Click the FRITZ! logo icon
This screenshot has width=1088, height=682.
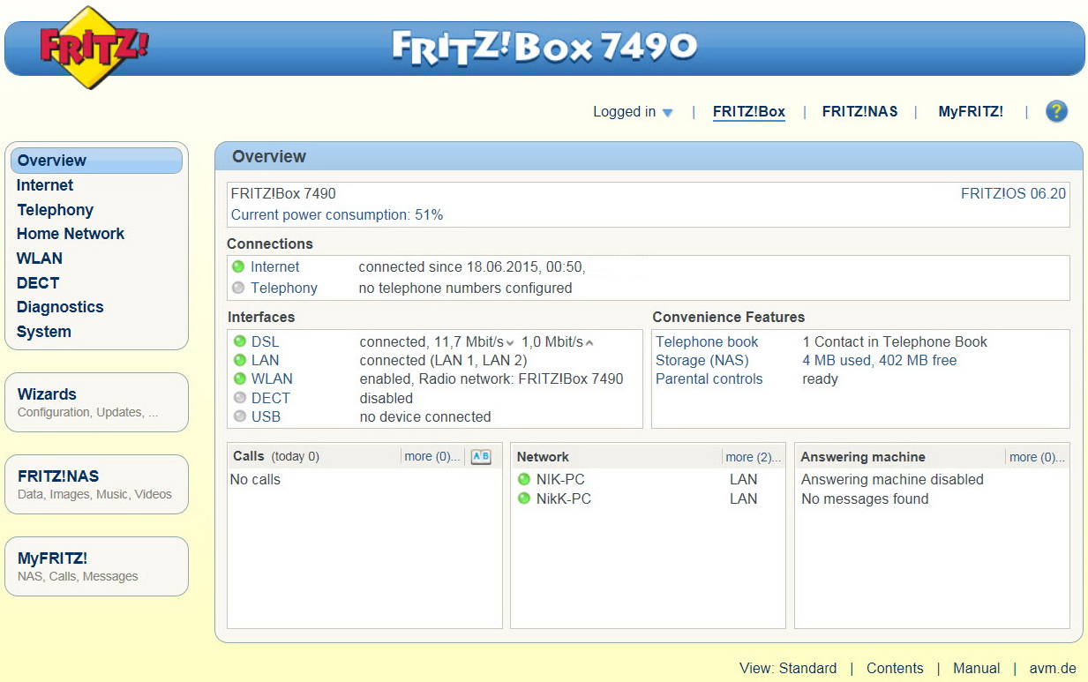pos(94,47)
